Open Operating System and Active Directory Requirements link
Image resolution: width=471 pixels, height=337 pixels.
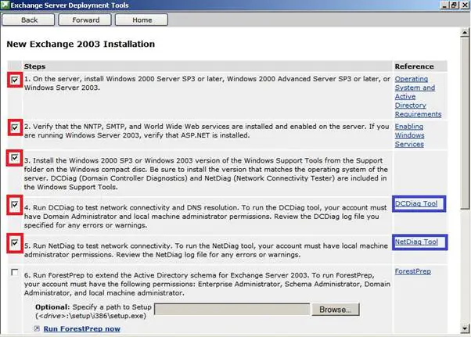tap(418, 96)
